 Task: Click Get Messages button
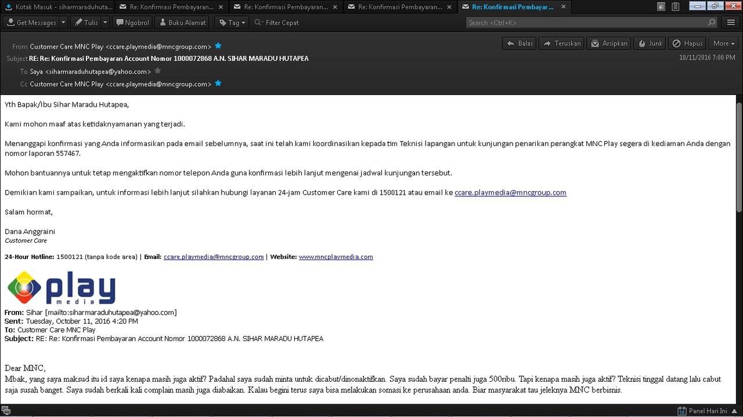click(x=31, y=23)
